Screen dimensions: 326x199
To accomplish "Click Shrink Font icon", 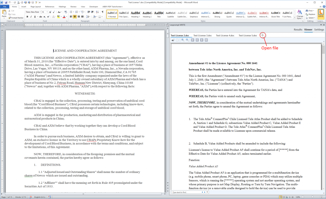I will tap(53, 12).
